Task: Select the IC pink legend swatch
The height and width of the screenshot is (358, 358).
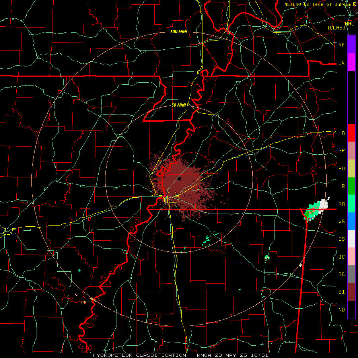Action: (351, 257)
